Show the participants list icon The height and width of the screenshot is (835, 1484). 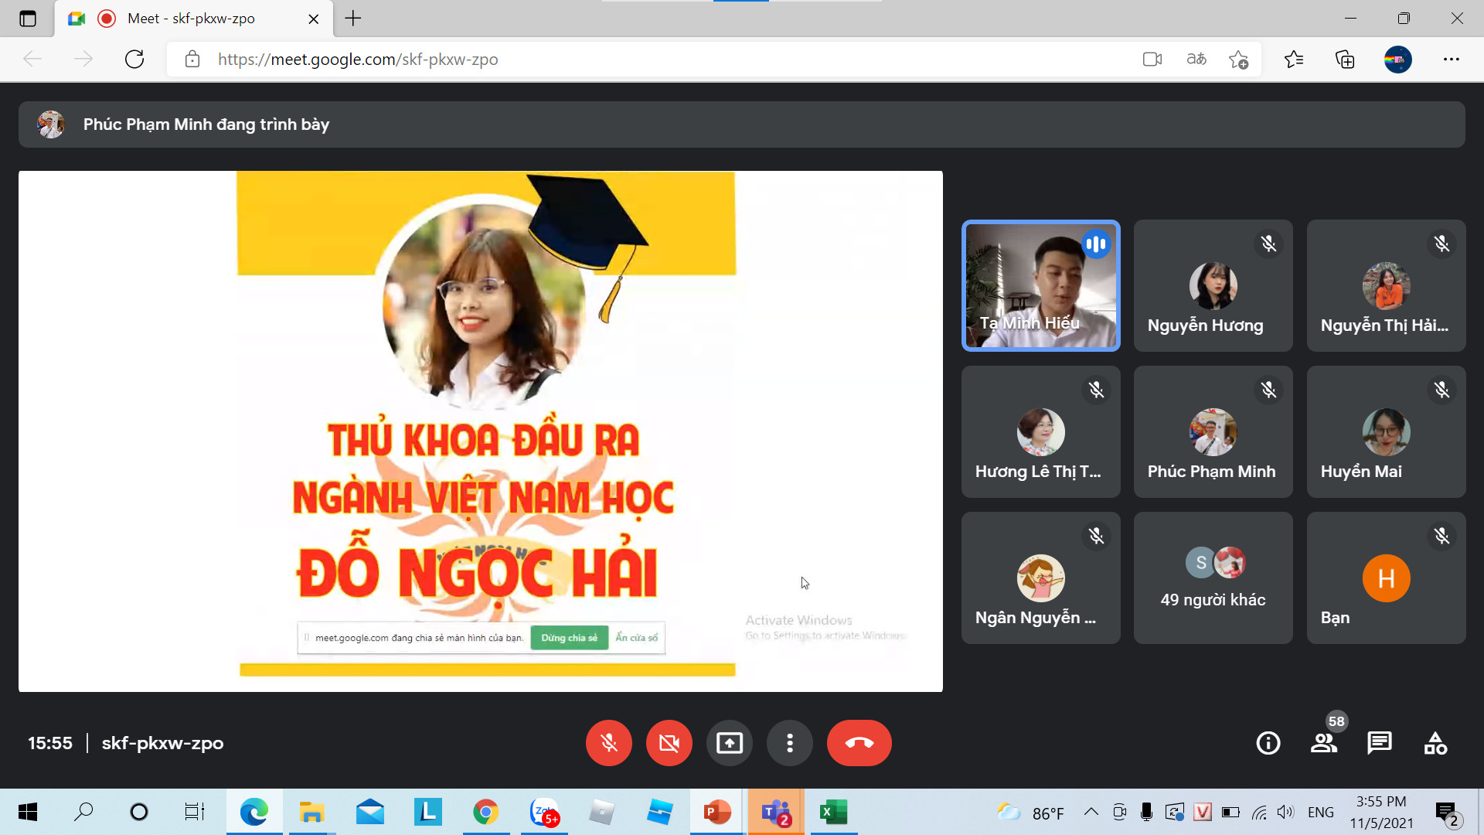[x=1323, y=743]
